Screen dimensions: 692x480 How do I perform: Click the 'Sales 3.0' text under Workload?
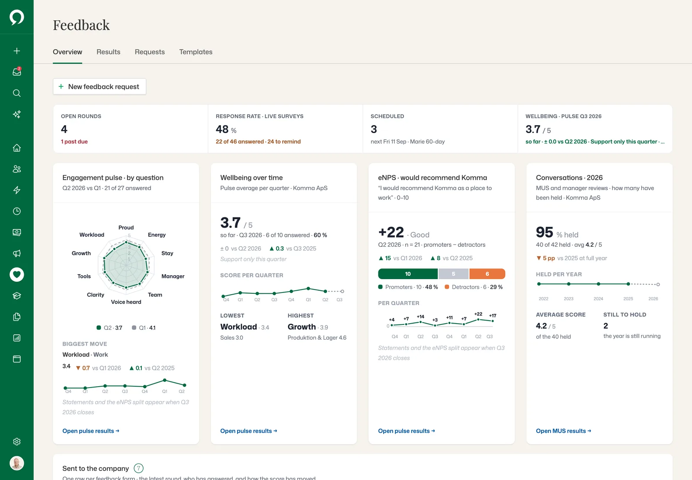tap(232, 338)
